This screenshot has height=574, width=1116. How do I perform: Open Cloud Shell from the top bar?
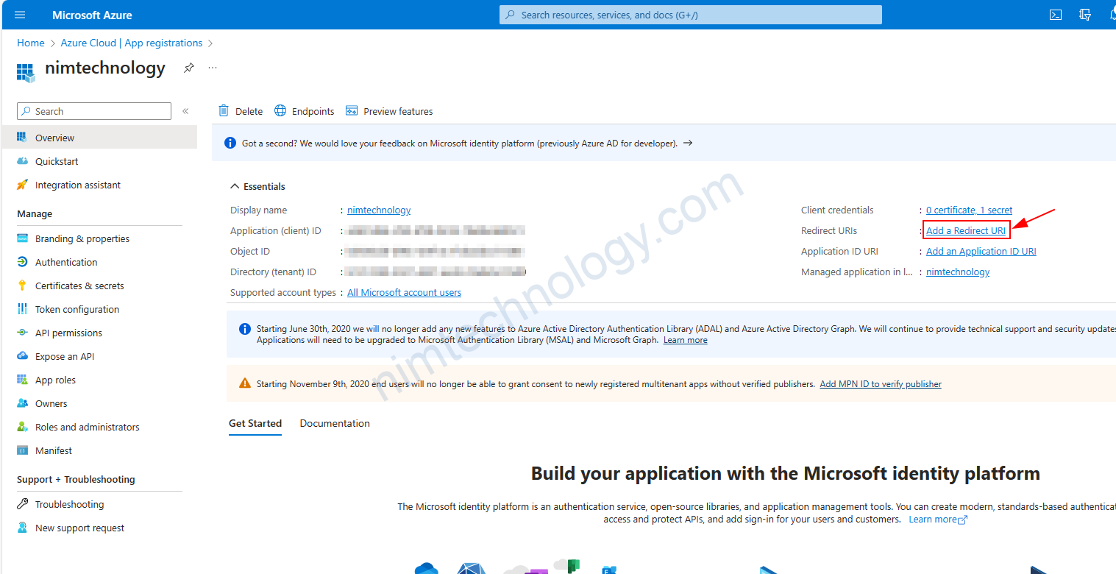[1055, 15]
